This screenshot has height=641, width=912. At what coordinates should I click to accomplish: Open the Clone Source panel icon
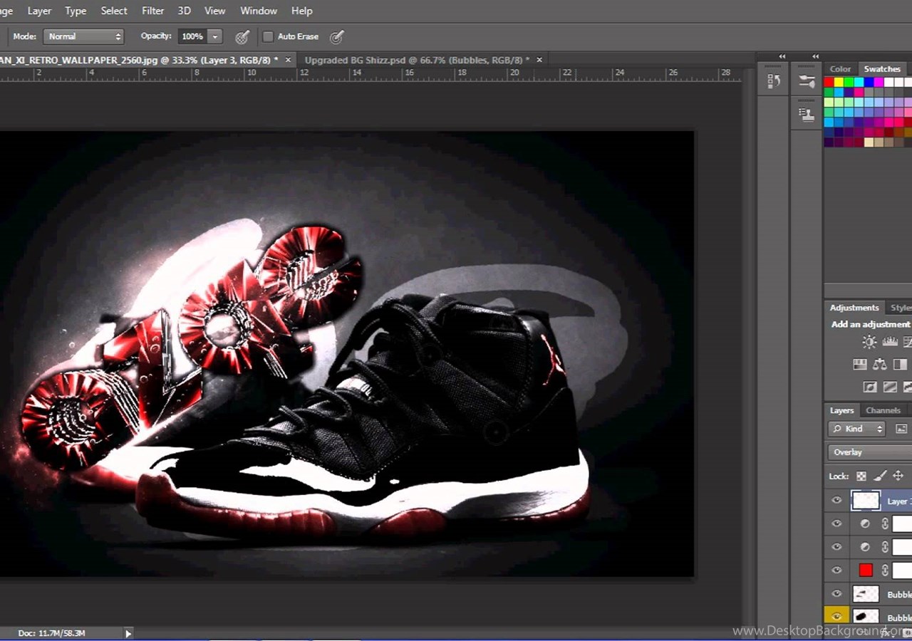pos(807,114)
